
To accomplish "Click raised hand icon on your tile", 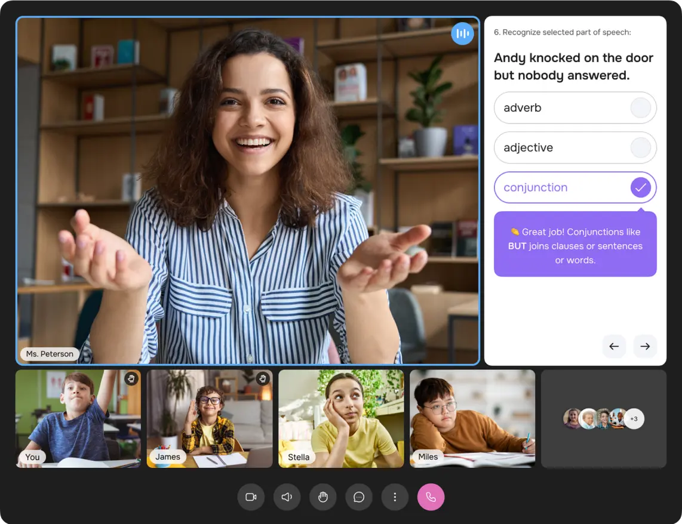I will (x=131, y=378).
